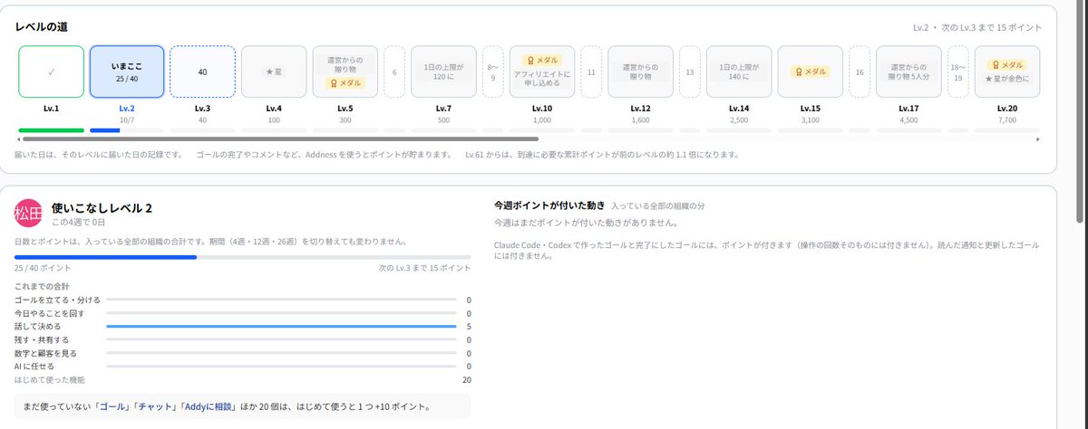Image resolution: width=1088 pixels, height=429 pixels.
Task: Select the Lv.3 card showing 40
Action: click(202, 71)
